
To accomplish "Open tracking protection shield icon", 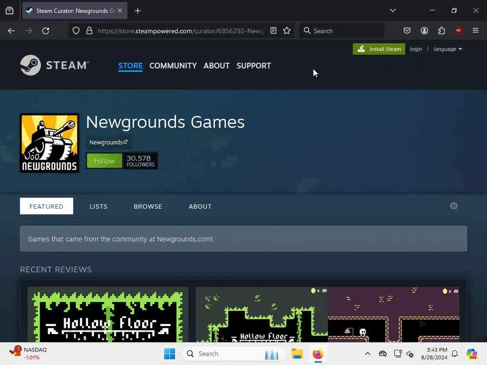I will tap(76, 31).
